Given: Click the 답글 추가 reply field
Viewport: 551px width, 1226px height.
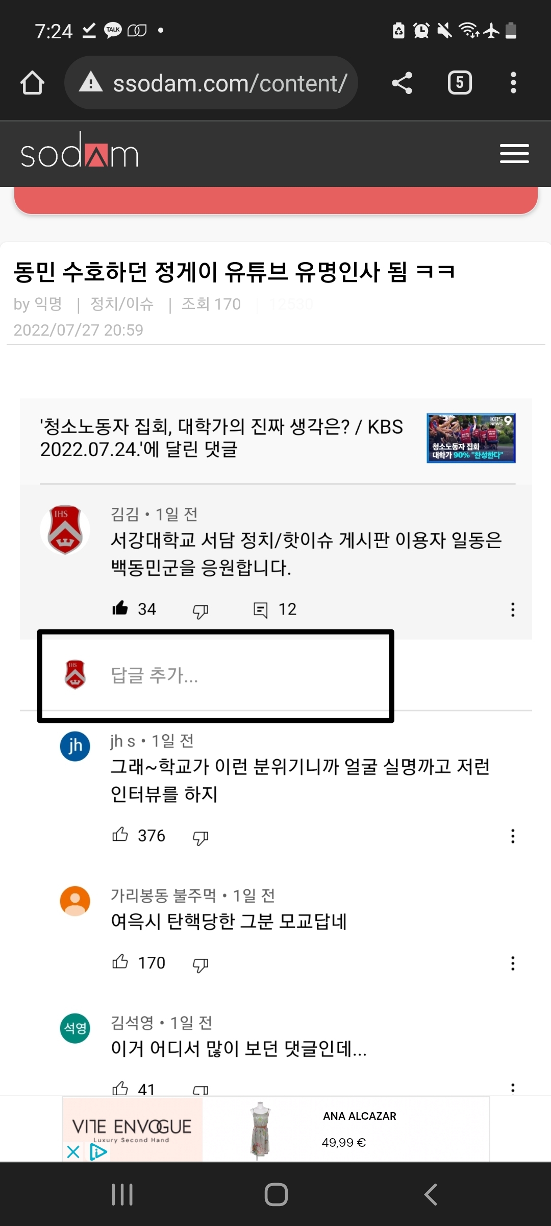Looking at the screenshot, I should (216, 676).
